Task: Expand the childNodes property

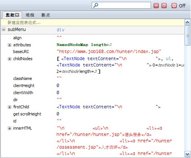Action: tap(9, 59)
